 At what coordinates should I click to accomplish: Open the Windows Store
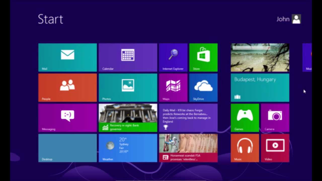click(x=203, y=57)
